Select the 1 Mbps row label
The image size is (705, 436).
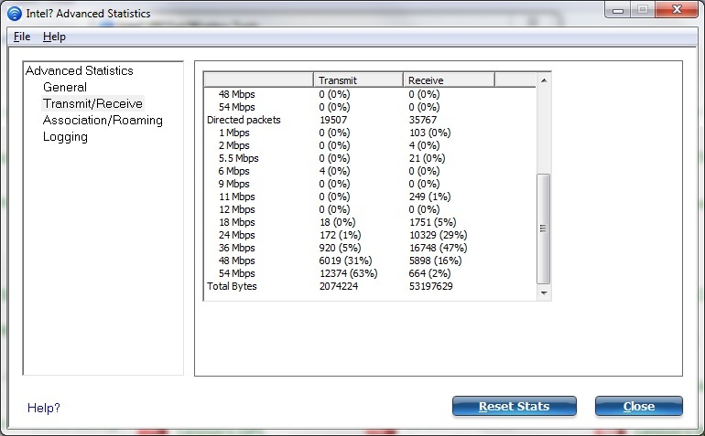pos(233,133)
